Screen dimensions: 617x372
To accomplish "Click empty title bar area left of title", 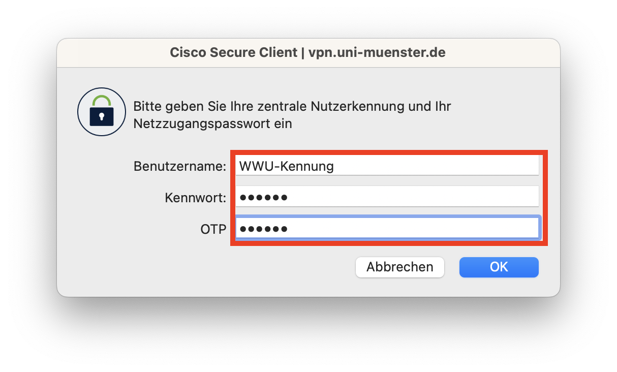I will point(112,52).
